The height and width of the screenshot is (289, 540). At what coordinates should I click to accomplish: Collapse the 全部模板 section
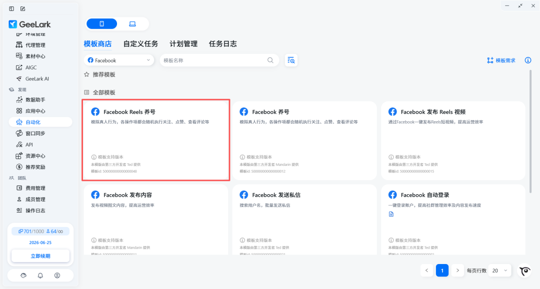point(100,92)
